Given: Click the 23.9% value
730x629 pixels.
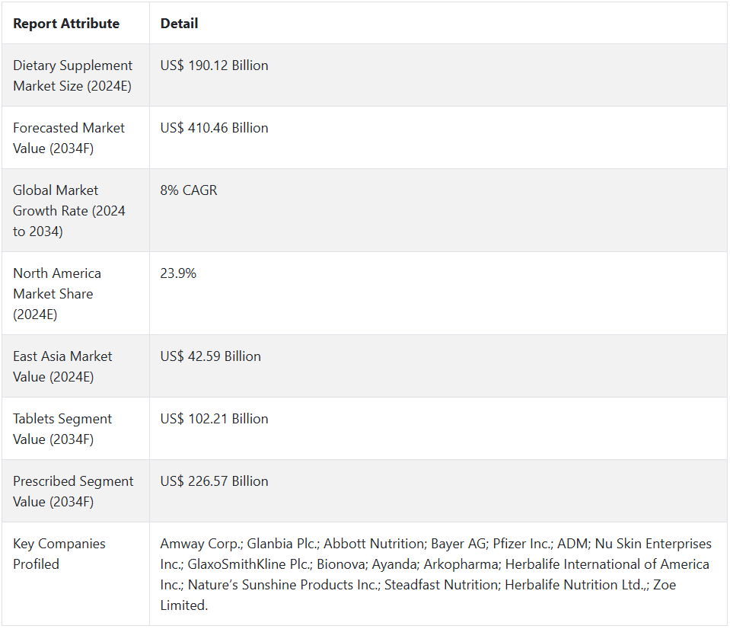Looking at the screenshot, I should click(x=178, y=273).
